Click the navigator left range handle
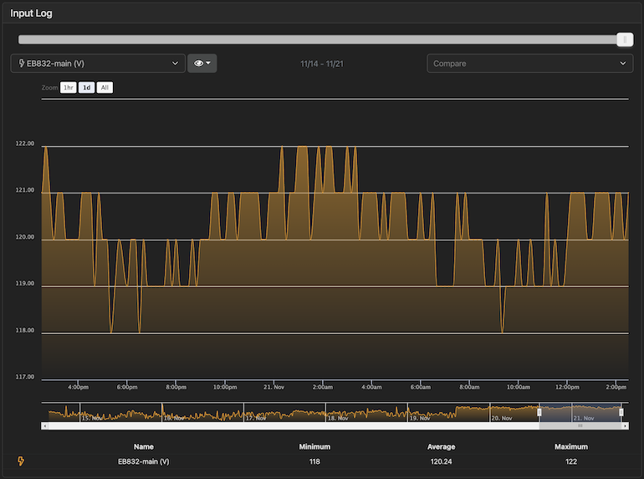The width and height of the screenshot is (644, 479). 539,412
